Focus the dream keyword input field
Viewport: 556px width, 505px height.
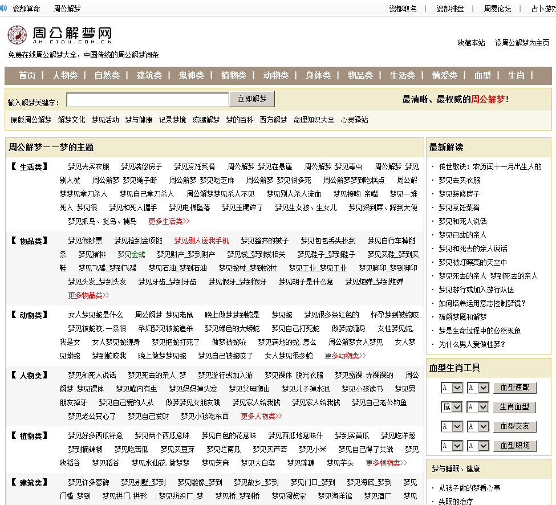148,100
